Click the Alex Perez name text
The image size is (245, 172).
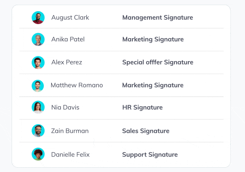(x=67, y=62)
